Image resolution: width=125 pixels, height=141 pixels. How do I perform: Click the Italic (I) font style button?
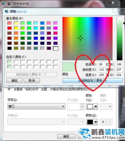pos(110,122)
